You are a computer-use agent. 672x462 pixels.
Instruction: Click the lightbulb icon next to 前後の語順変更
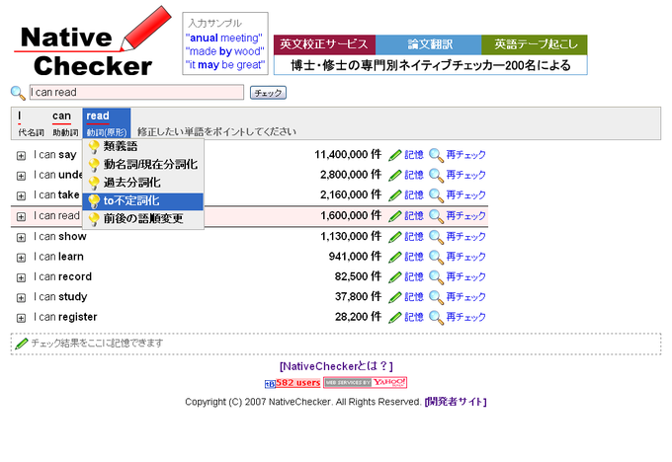coord(94,219)
